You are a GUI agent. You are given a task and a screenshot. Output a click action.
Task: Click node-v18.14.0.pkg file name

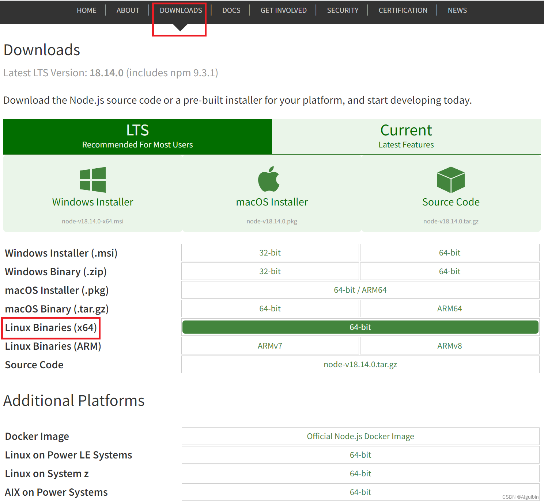(x=272, y=221)
